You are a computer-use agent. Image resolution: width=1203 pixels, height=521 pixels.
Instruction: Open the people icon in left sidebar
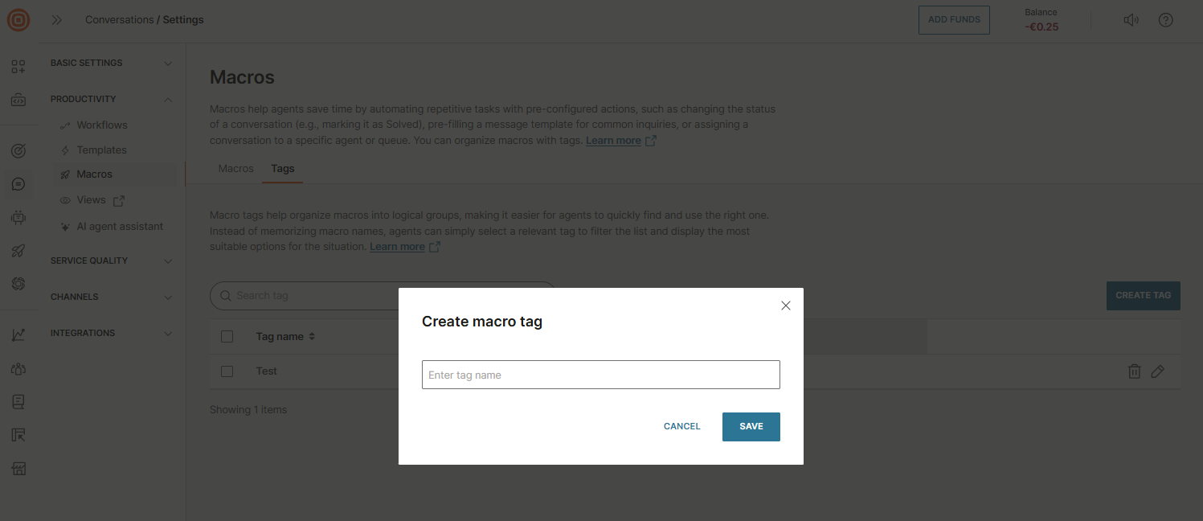click(18, 369)
